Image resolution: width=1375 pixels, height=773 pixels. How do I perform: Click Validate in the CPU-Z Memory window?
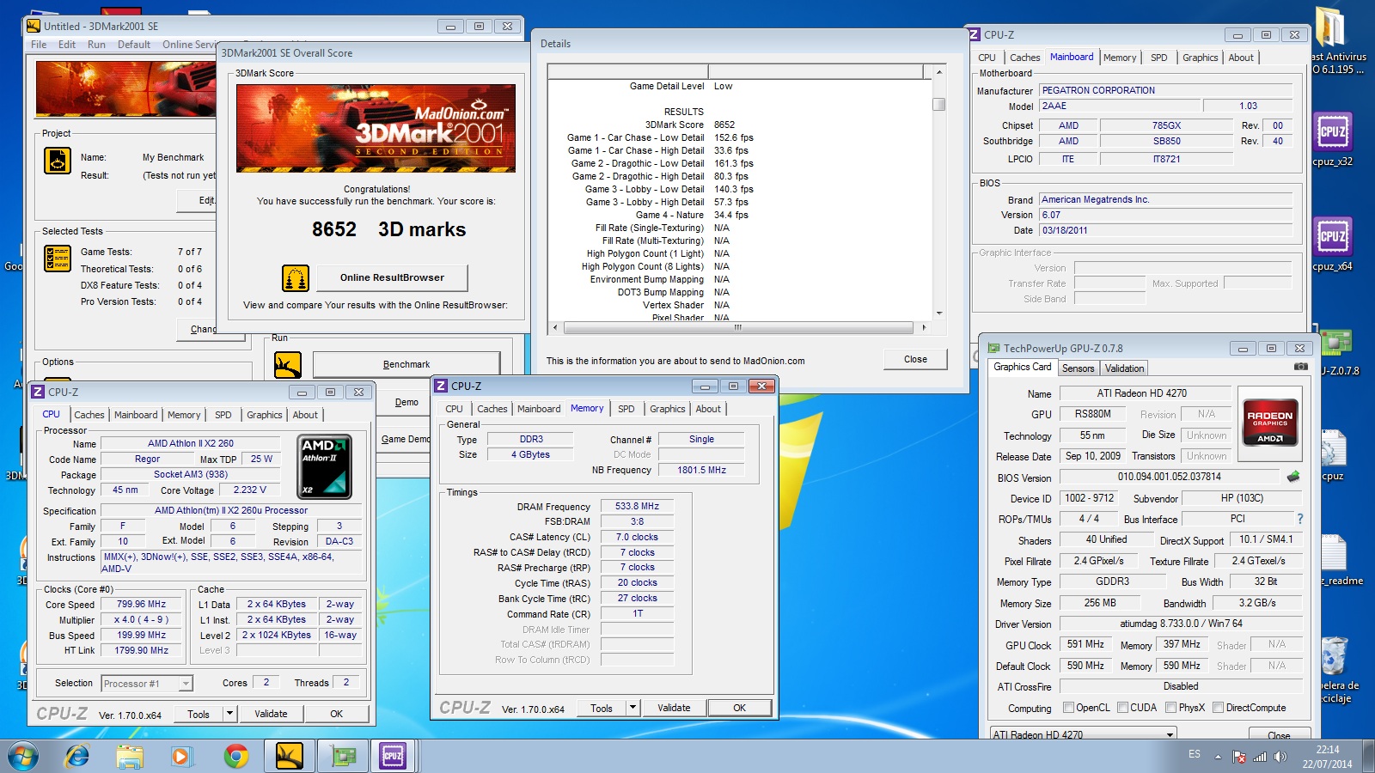click(x=674, y=708)
